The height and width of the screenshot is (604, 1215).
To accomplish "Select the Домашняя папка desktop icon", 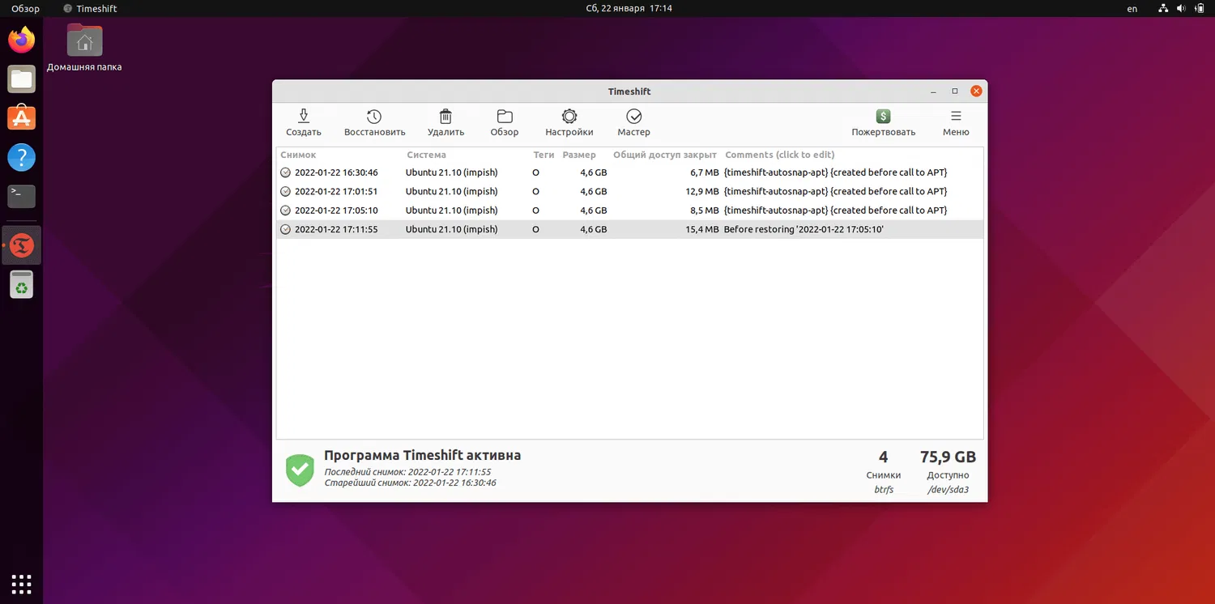I will click(84, 49).
